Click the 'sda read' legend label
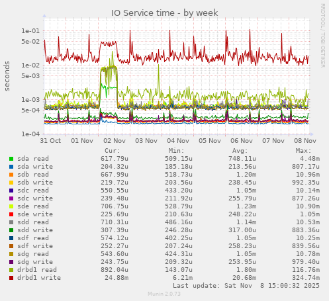This screenshot has width=329, height=301. click(x=33, y=159)
